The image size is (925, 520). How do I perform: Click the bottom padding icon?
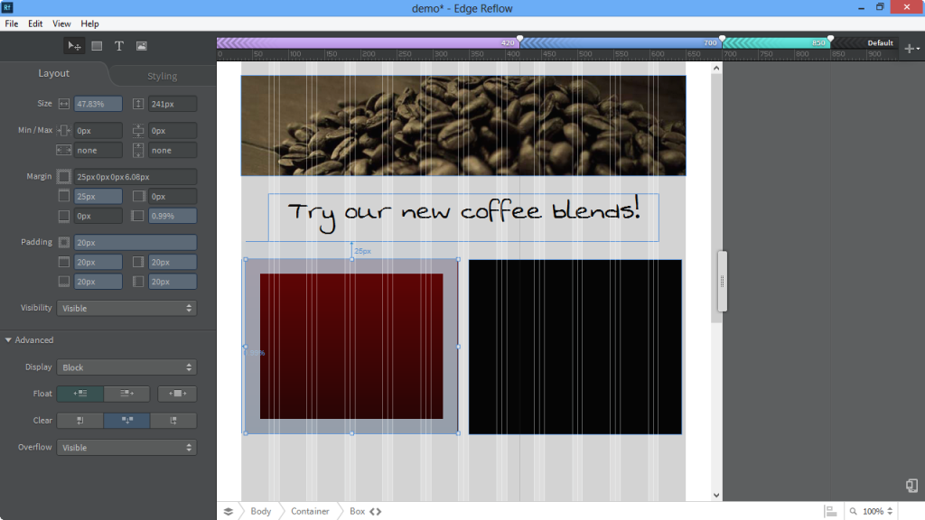point(64,282)
